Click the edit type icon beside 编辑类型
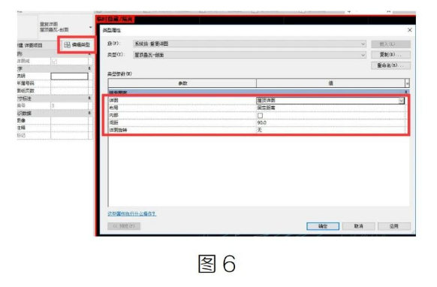 coord(67,44)
